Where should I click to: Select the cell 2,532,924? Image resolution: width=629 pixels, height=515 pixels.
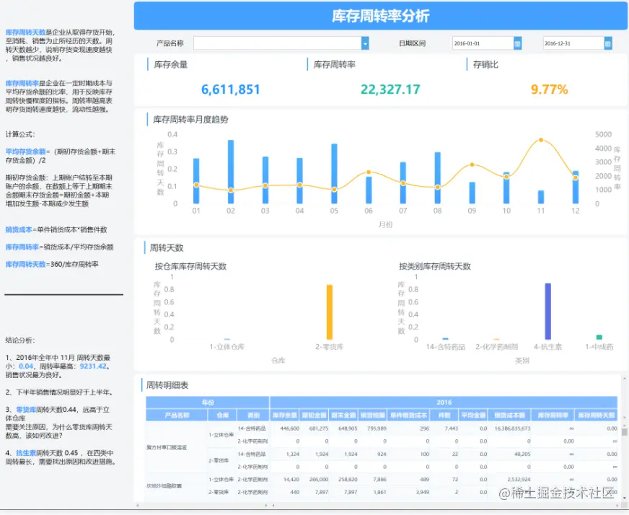pos(519,480)
